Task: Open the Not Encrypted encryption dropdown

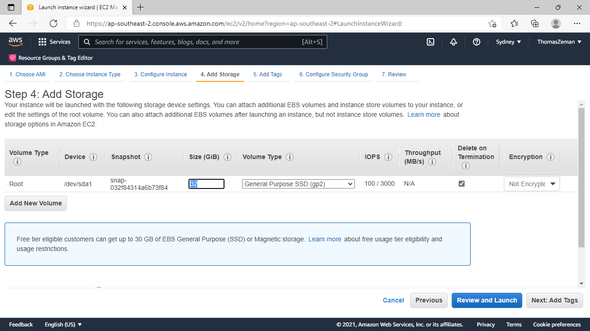Action: (532, 184)
